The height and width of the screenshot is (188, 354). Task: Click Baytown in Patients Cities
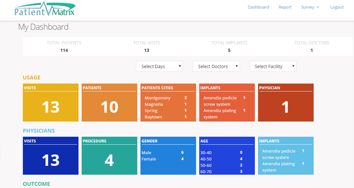(x=153, y=117)
